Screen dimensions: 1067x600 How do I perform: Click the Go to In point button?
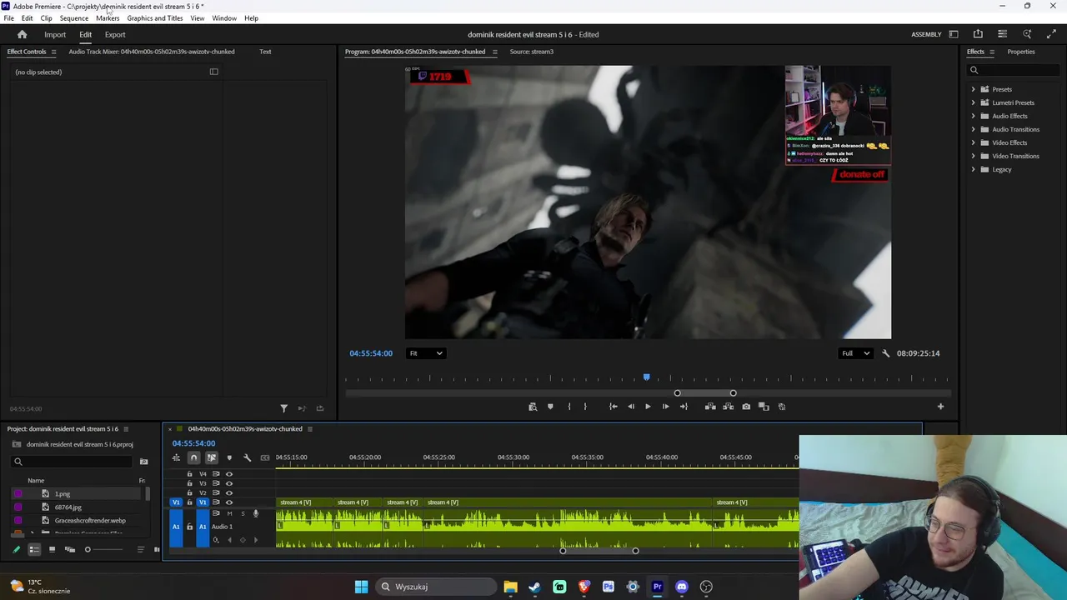pyautogui.click(x=613, y=407)
